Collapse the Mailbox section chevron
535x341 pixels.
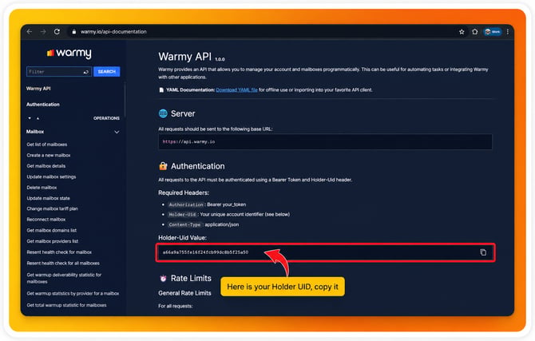pyautogui.click(x=117, y=132)
